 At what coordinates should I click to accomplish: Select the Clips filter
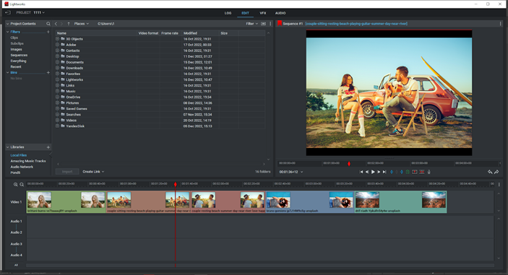14,38
